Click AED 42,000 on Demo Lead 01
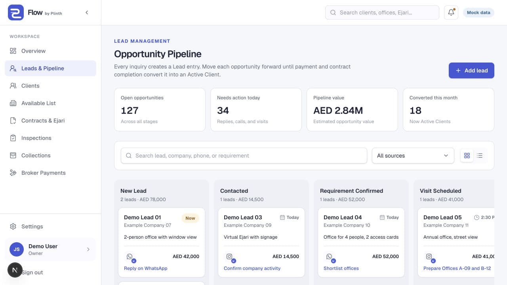This screenshot has height=285, width=507. [186, 256]
